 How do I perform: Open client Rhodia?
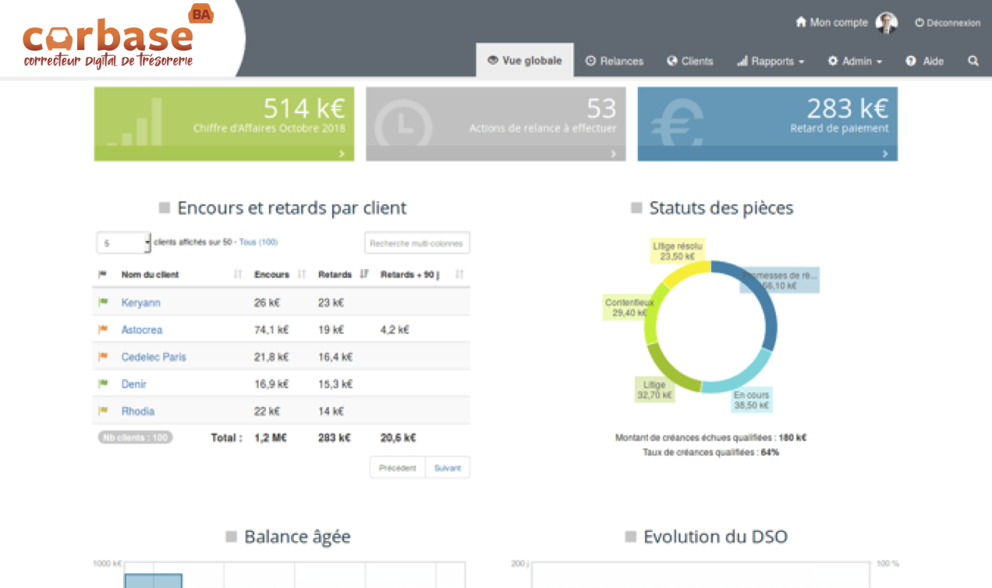click(x=138, y=411)
